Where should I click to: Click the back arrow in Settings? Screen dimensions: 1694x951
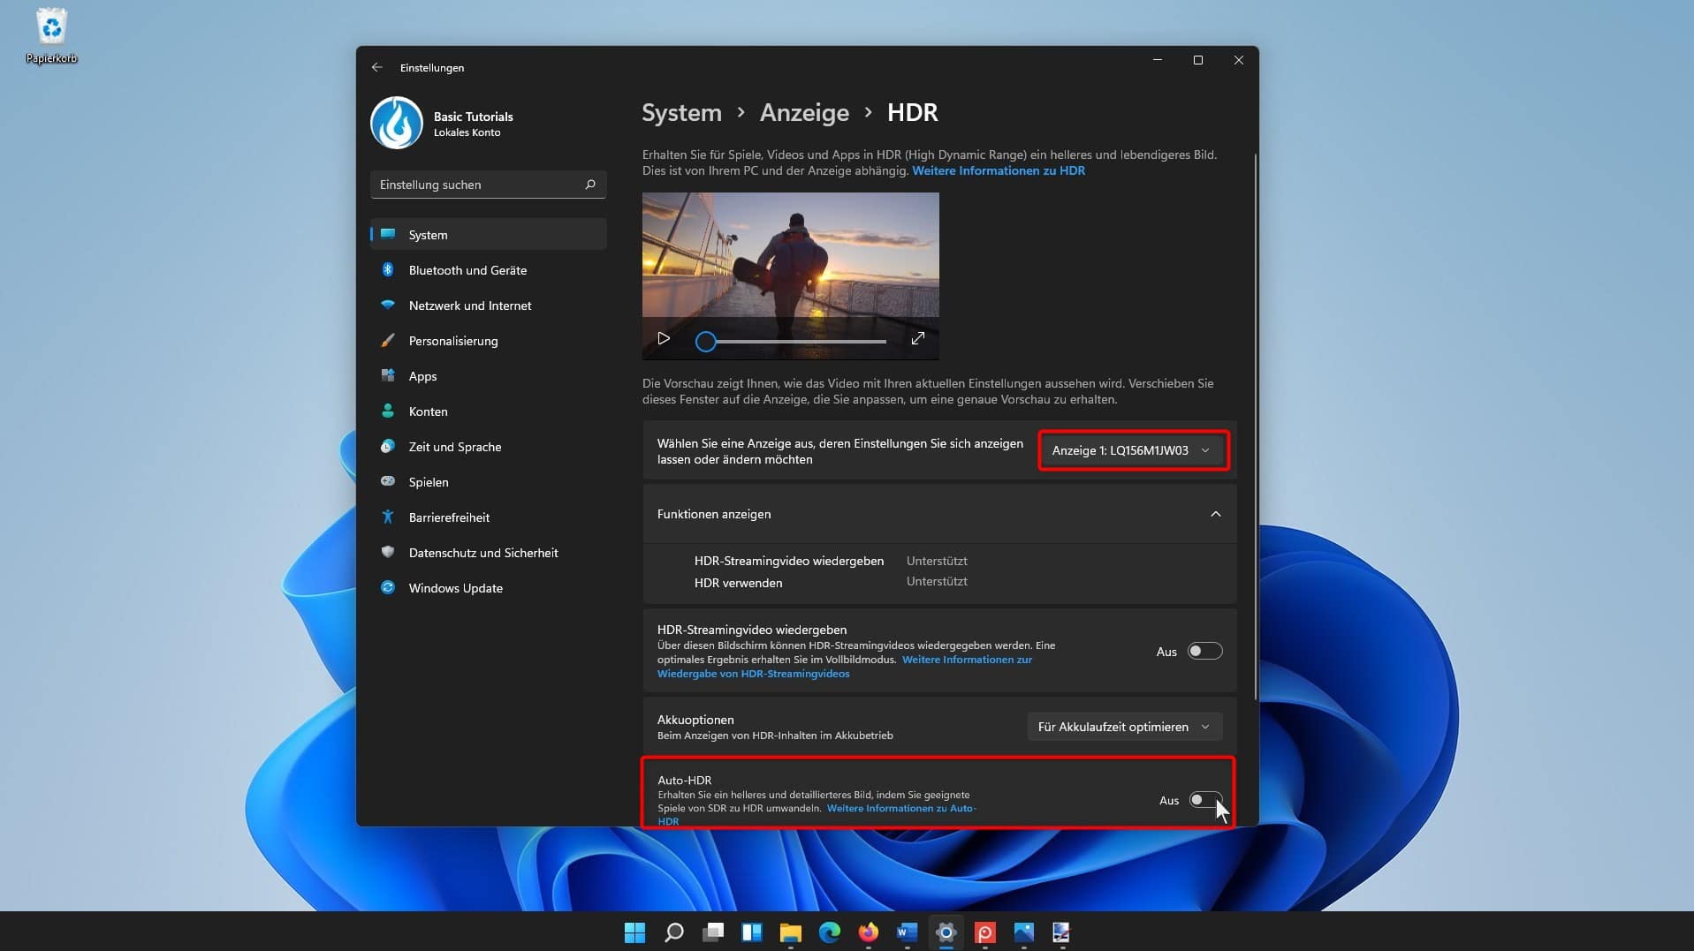377,67
